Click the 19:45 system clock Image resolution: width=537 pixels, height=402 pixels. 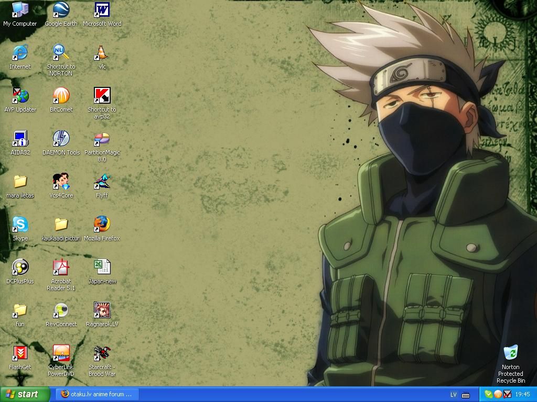click(x=522, y=395)
